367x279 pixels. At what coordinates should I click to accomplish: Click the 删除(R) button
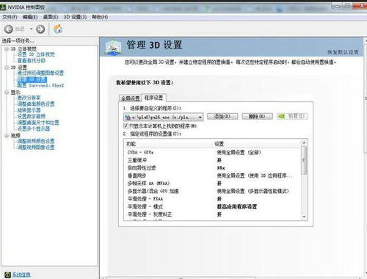point(257,116)
